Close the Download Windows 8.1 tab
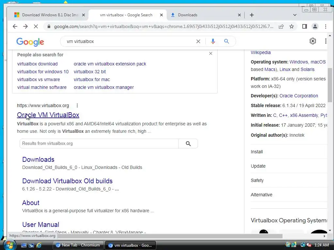Image resolution: width=334 pixels, height=250 pixels. (83, 15)
